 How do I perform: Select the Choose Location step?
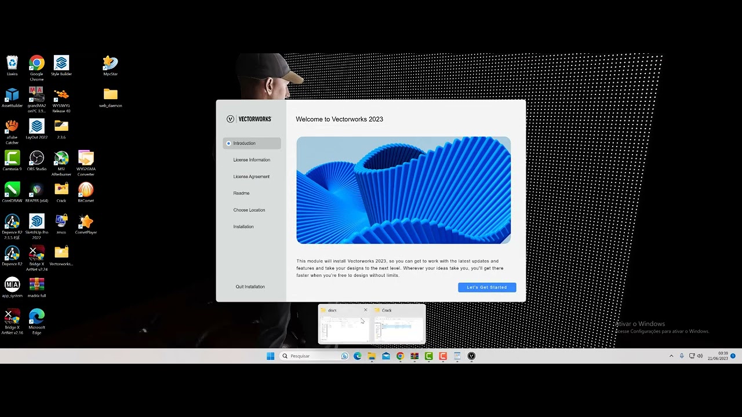[249, 210]
